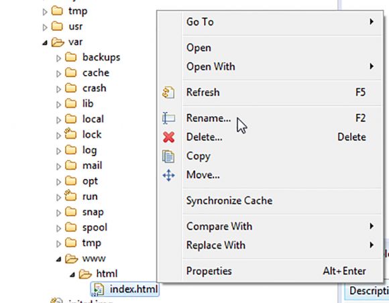Collapse the www folder
The width and height of the screenshot is (389, 303).
click(58, 259)
